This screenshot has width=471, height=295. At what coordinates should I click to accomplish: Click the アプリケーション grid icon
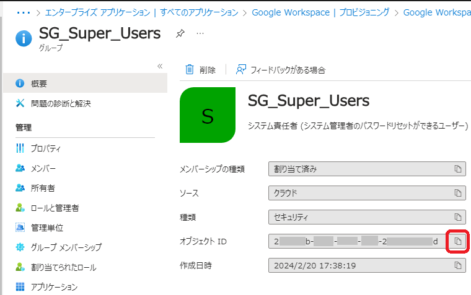click(20, 287)
